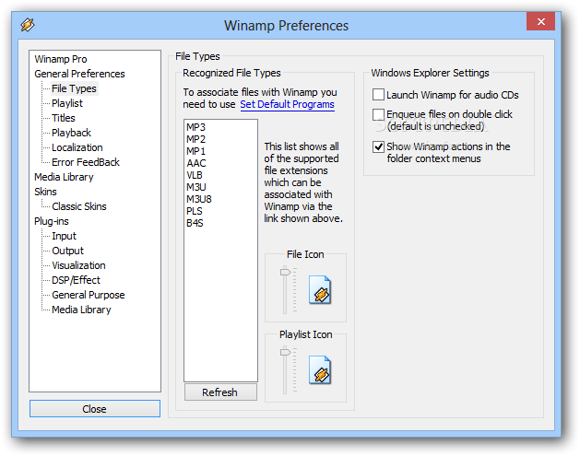The image size is (580, 456).
Task: Select PLS in the file types list
Action: coord(195,211)
